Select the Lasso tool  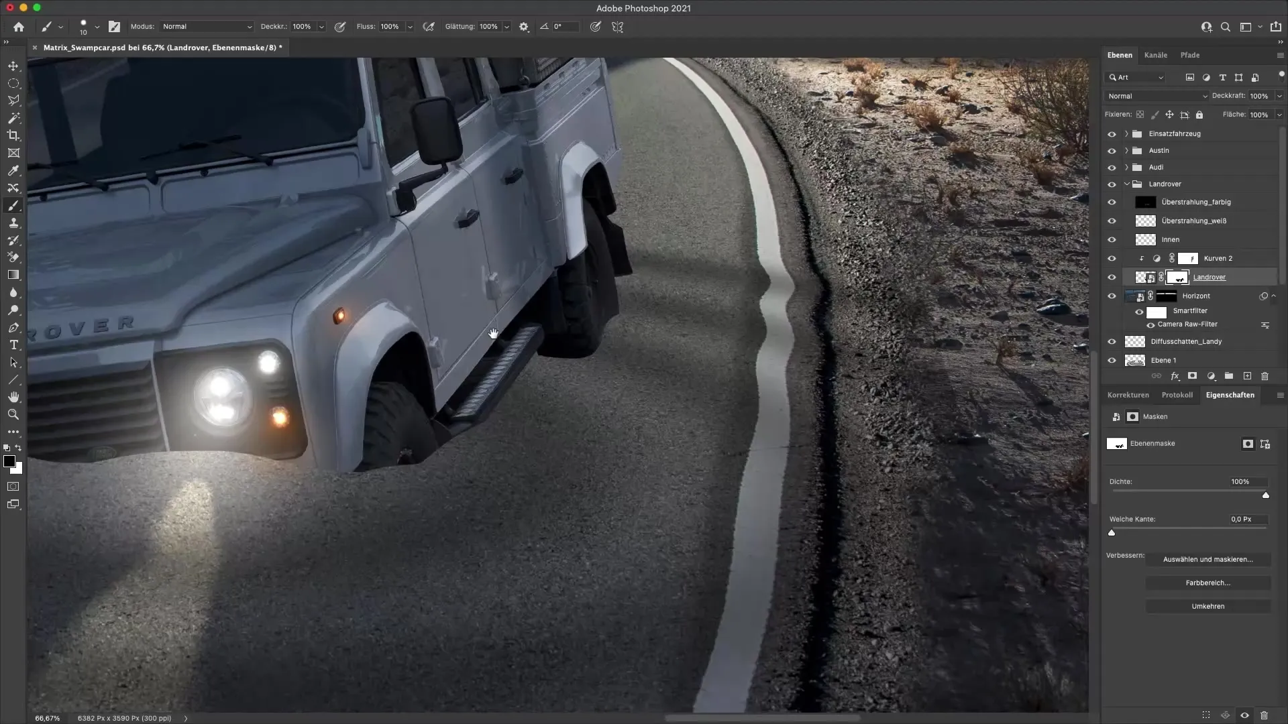[x=13, y=101]
